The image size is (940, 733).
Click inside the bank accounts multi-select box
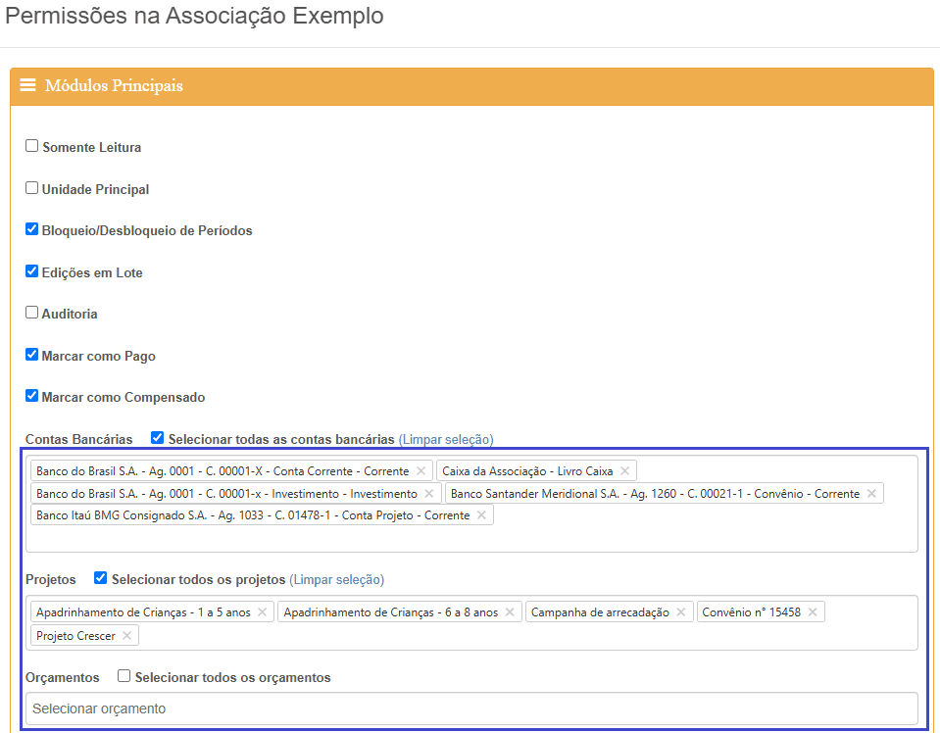(471, 504)
